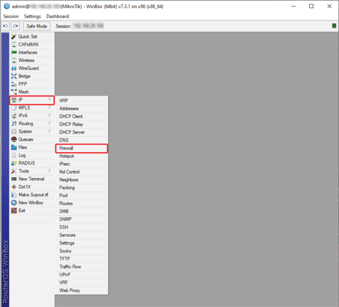
Task: Open Web Proxy in IP submenu
Action: [x=70, y=290]
